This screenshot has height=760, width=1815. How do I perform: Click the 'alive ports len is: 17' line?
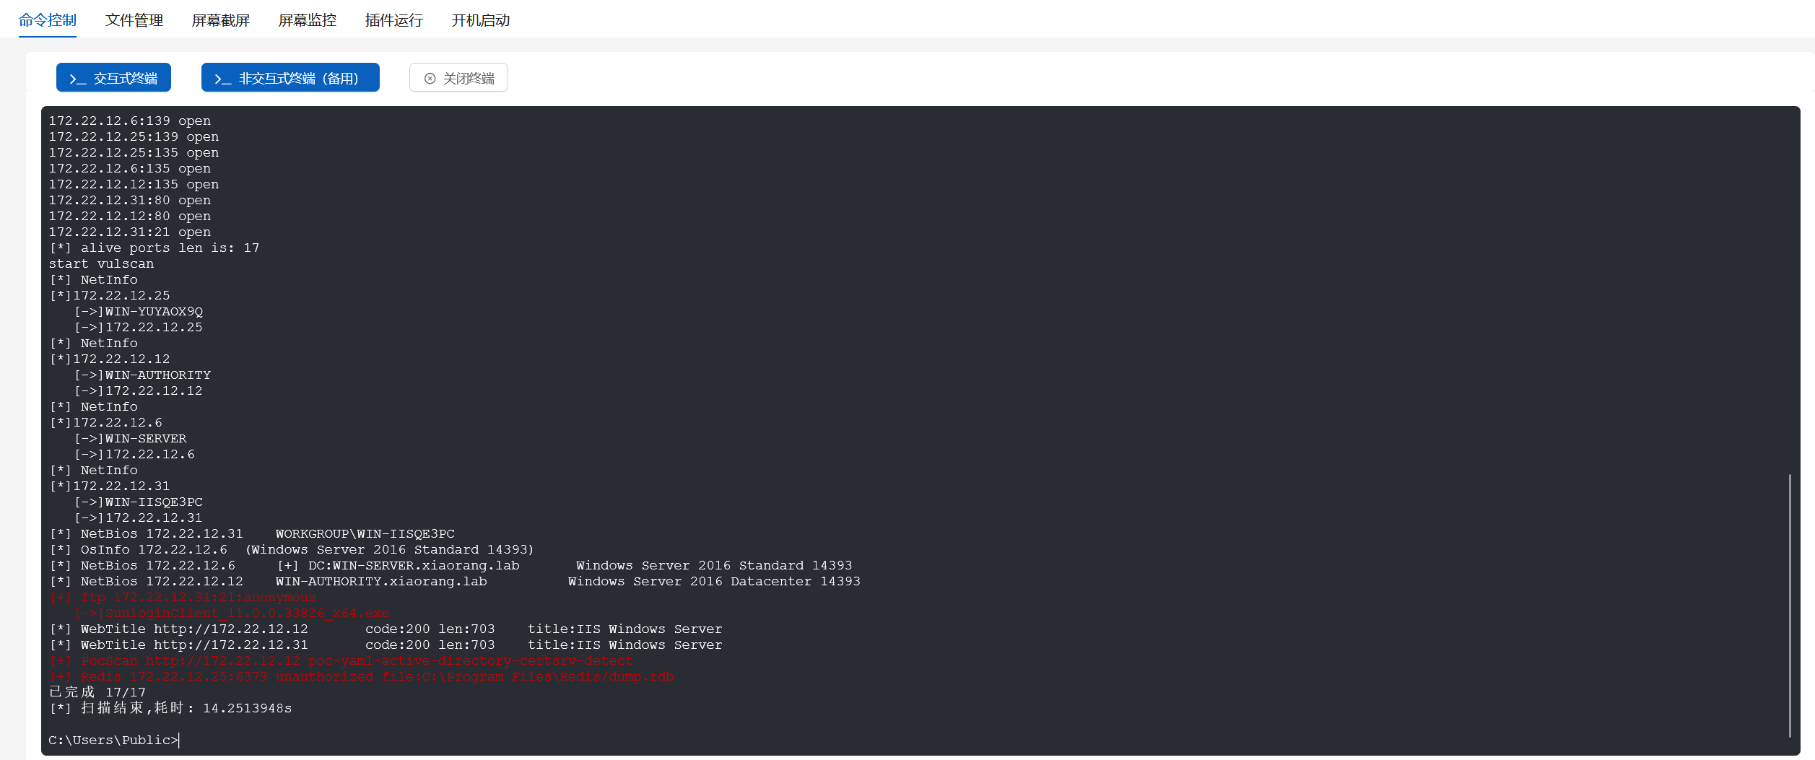pyautogui.click(x=154, y=248)
